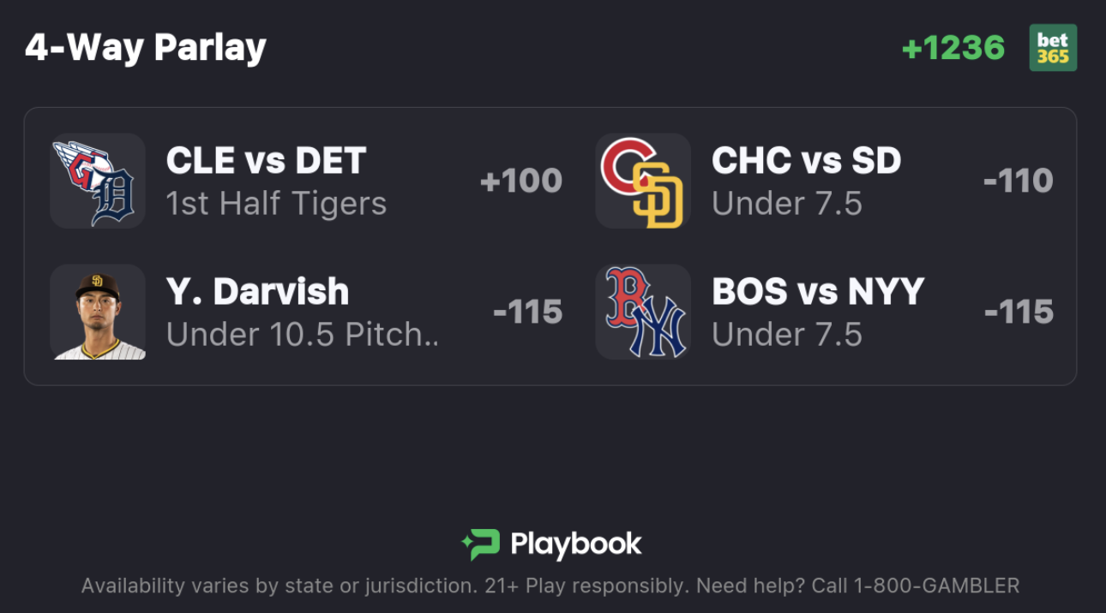Click the Cubs vs Padres team logo

[643, 181]
